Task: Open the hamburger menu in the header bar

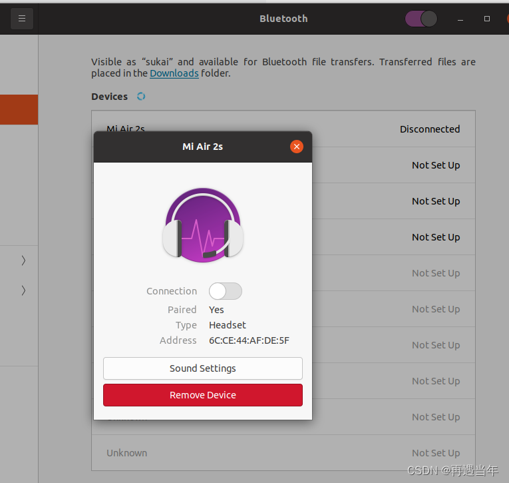Action: [x=22, y=19]
